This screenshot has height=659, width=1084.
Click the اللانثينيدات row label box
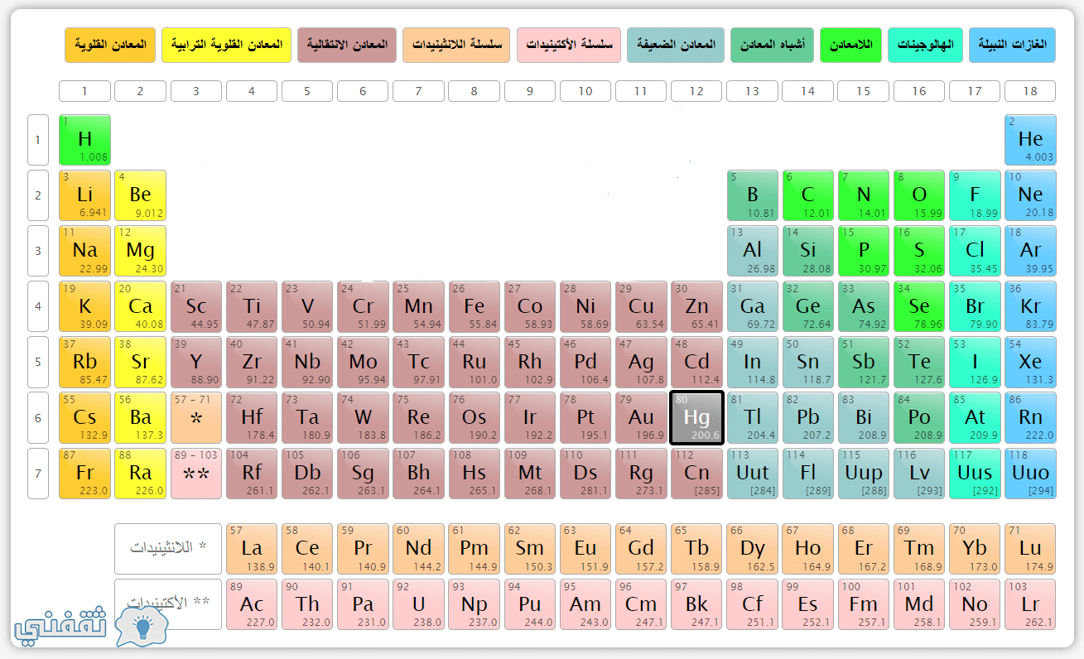coord(168,548)
